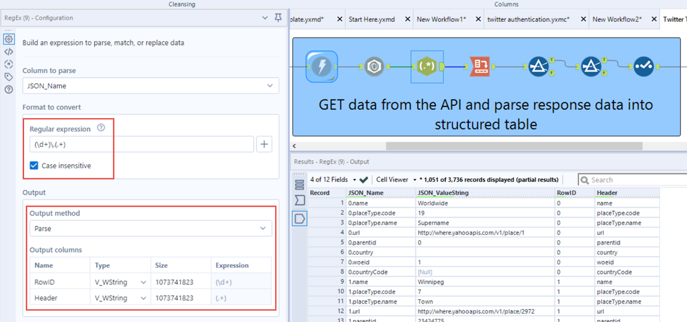Switch to the Start Here.yxmd tab

(371, 19)
